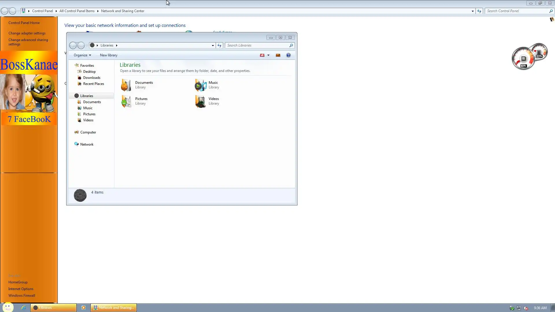Viewport: 555px width, 312px height.
Task: Click New library in toolbar
Action: pyautogui.click(x=108, y=55)
